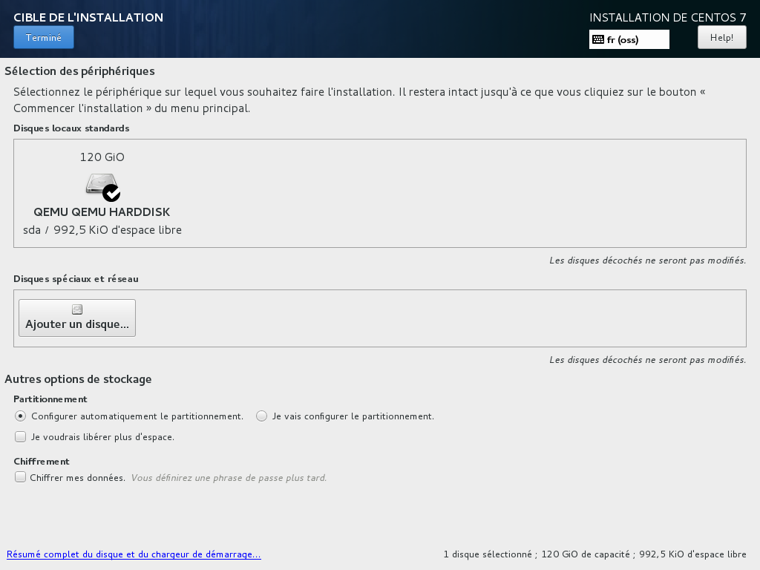Click the Disques spéciaux et réseau heading
Screen dimensions: 760x570
coord(76,279)
